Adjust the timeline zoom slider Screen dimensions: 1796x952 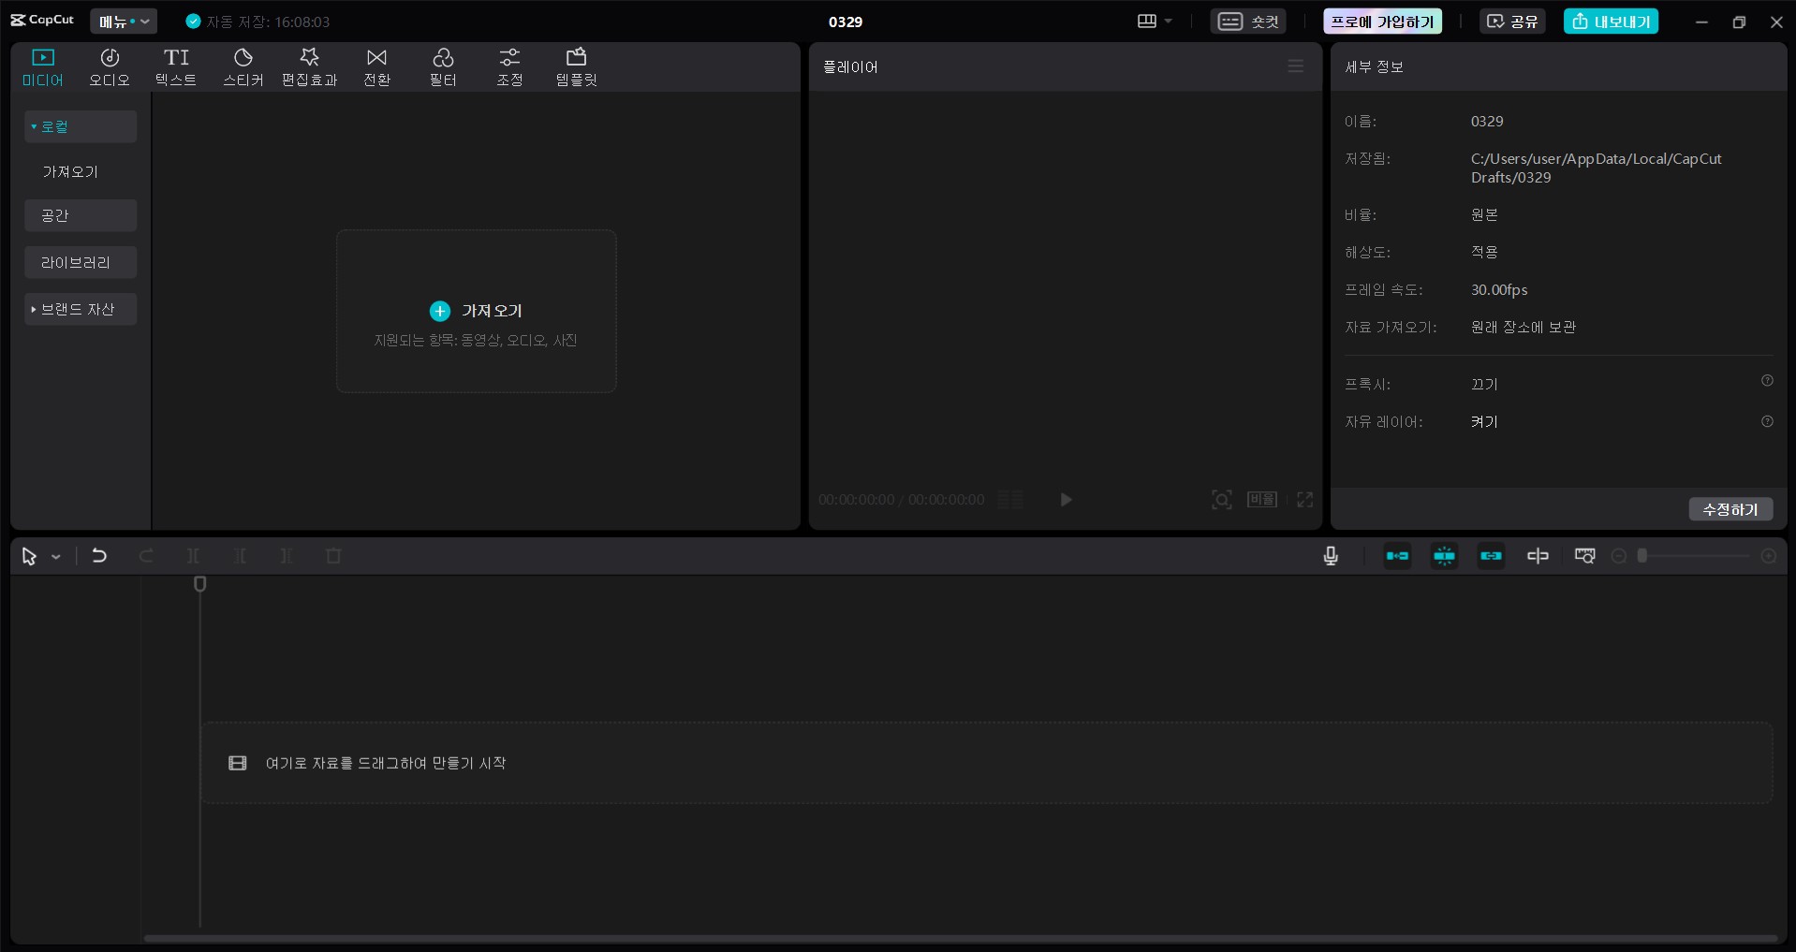[1693, 556]
